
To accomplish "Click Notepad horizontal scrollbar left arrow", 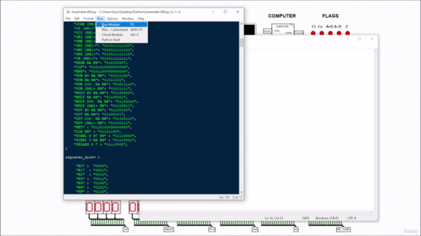I will (x=142, y=212).
